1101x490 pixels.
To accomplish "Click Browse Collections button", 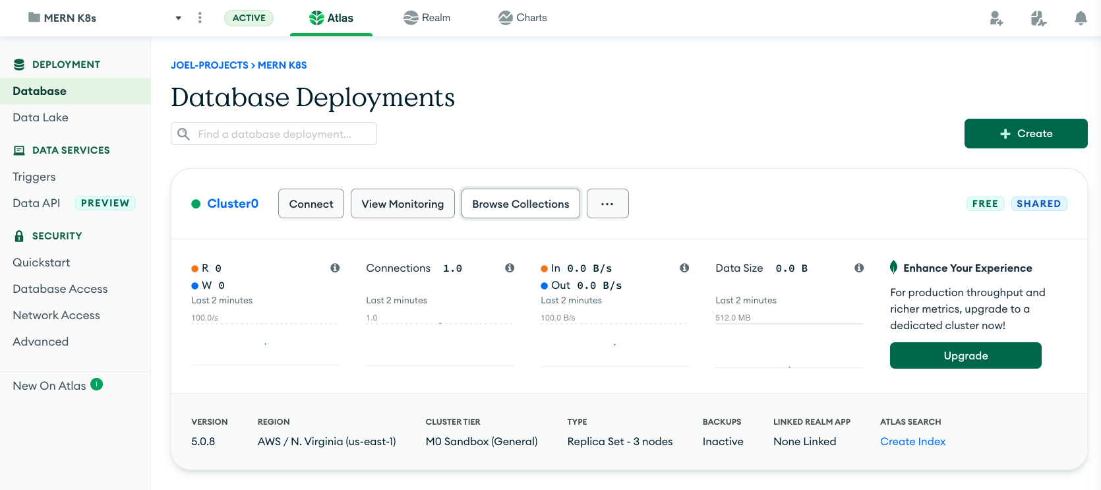I will click(x=521, y=204).
